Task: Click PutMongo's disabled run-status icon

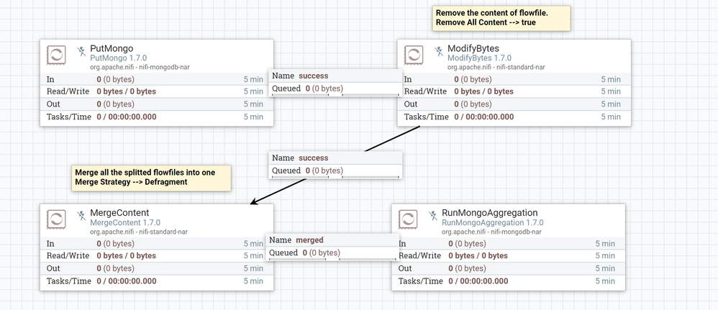Action: [x=81, y=51]
